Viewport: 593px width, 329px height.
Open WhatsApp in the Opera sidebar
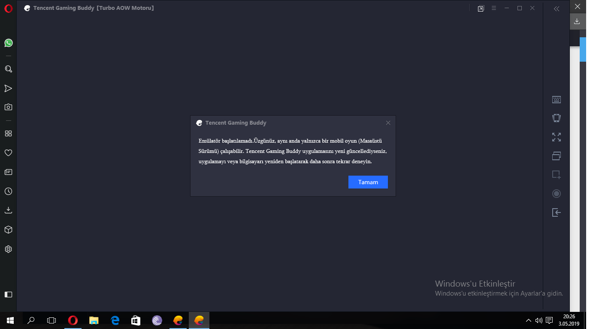tap(8, 43)
